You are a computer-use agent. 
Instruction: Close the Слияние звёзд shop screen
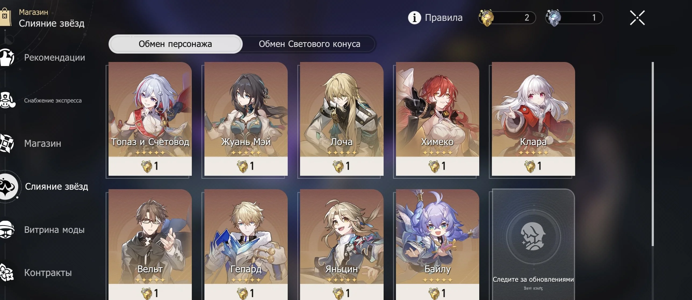(637, 18)
